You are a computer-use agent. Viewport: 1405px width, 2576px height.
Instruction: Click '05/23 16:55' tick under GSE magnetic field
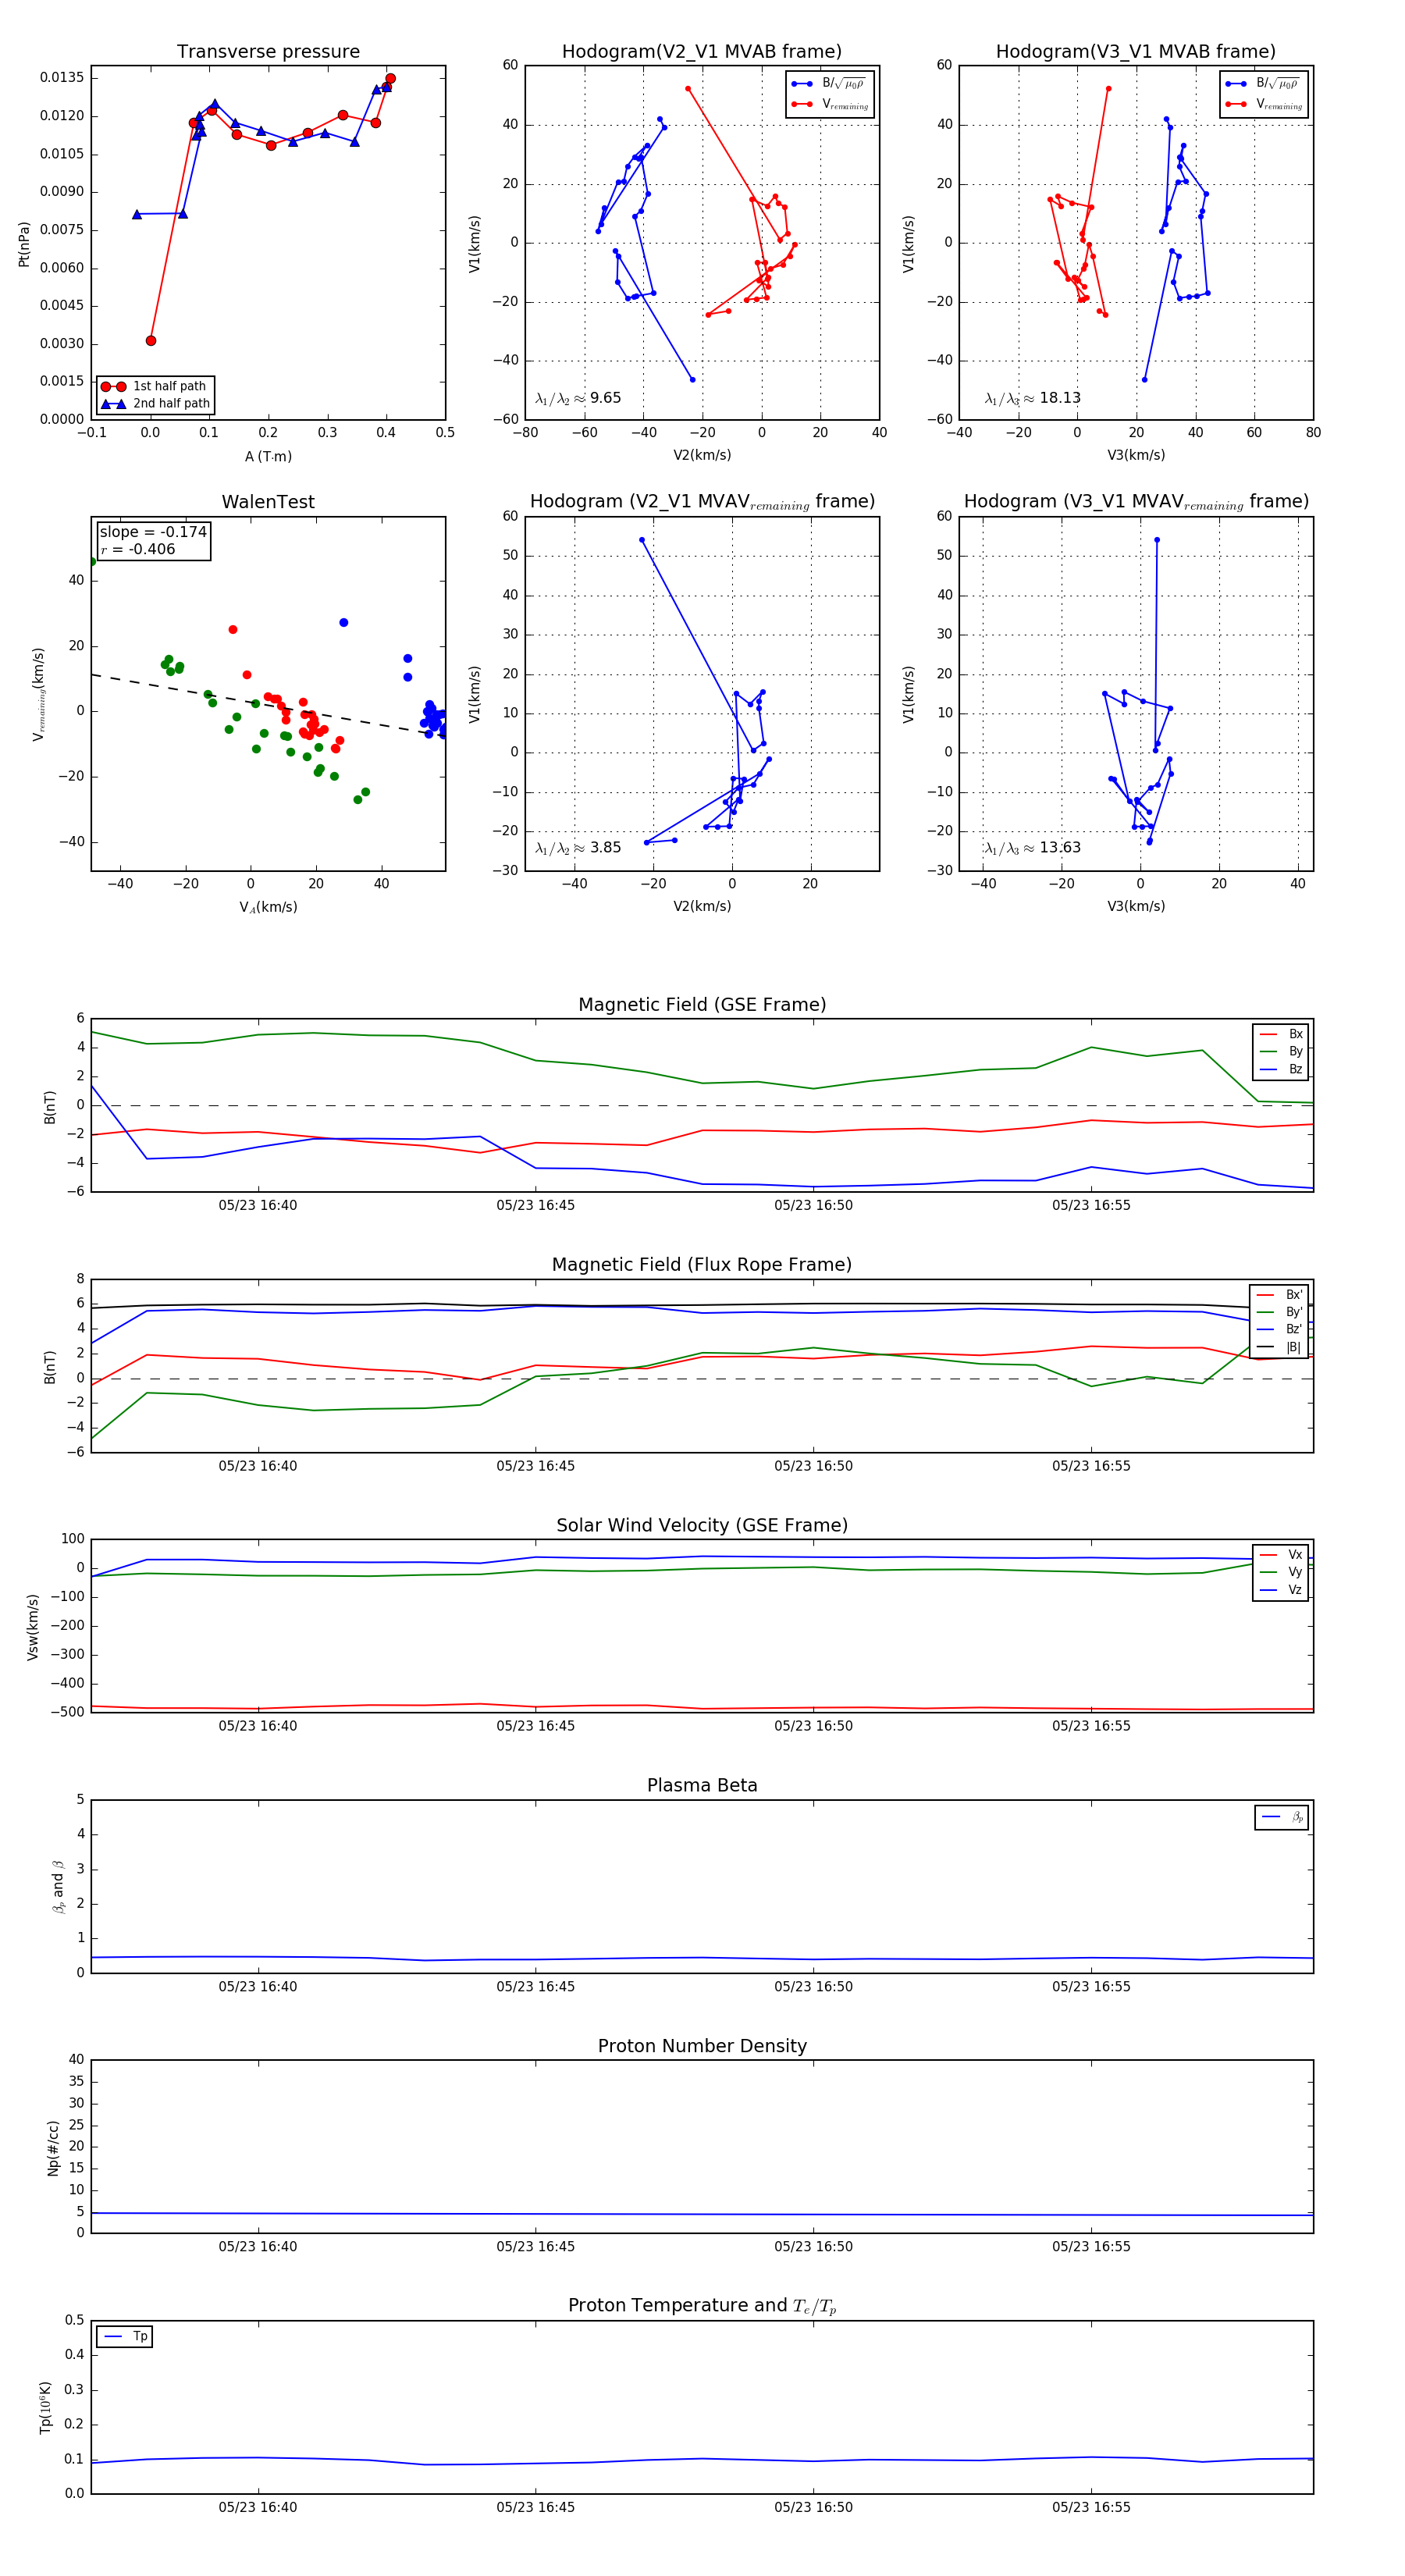tap(1091, 1205)
